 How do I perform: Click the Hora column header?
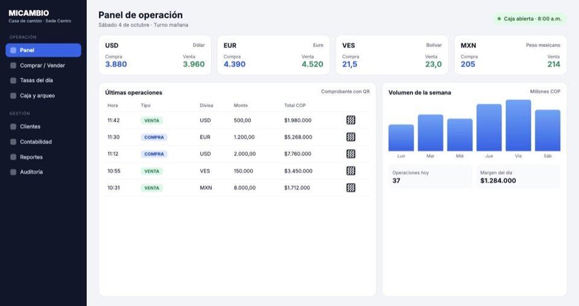(x=113, y=105)
